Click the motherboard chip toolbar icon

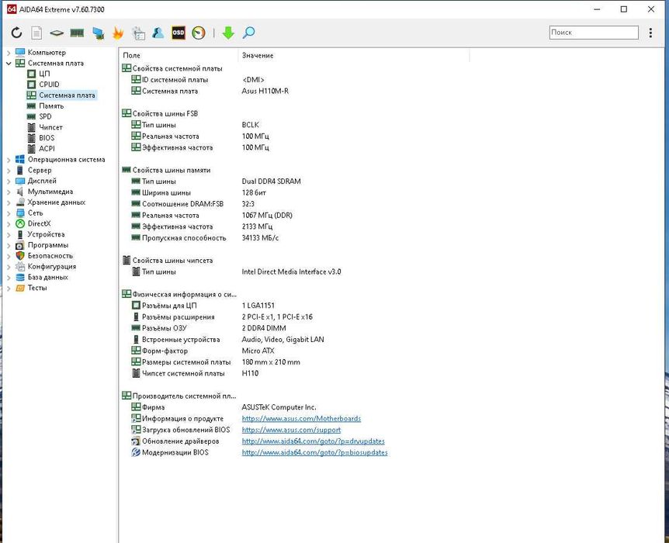pyautogui.click(x=57, y=33)
